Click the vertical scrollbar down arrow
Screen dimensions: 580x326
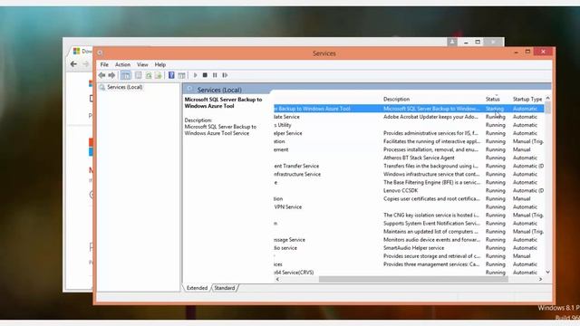[547, 272]
